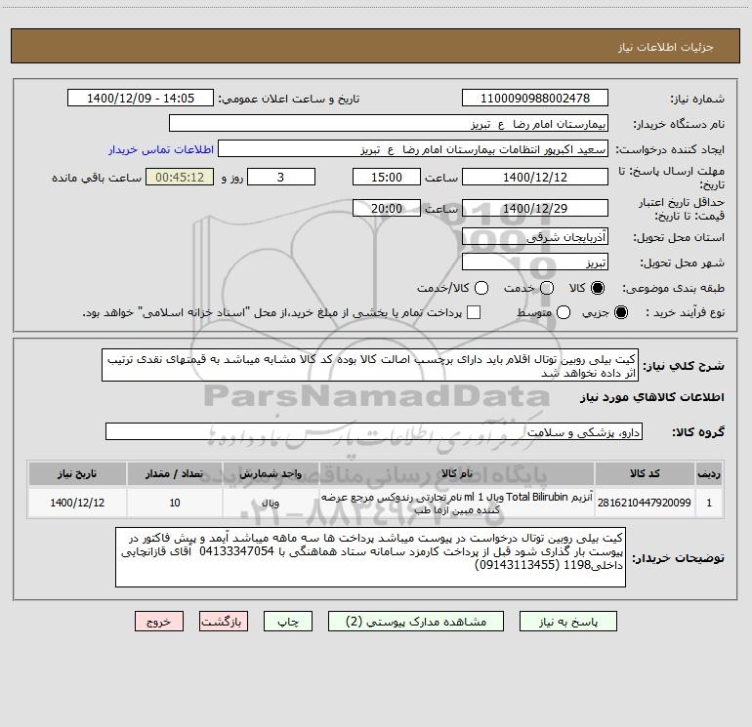The height and width of the screenshot is (727, 752).
Task: Click the Total Bilirubin product name cell
Action: 457,503
